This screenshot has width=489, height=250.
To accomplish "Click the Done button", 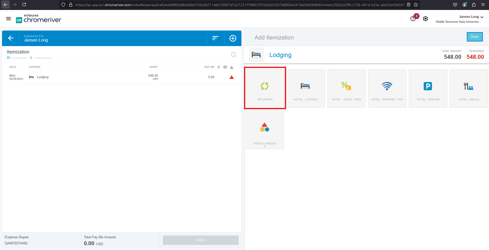I will click(x=474, y=37).
